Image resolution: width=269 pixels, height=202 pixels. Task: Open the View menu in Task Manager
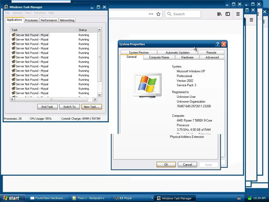pos(28,13)
